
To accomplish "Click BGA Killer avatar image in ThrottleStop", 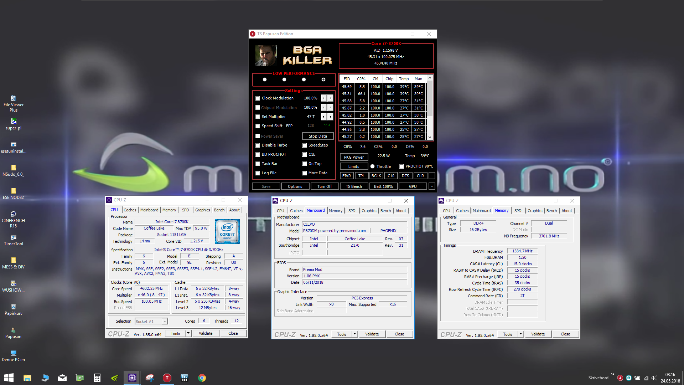I will click(266, 56).
